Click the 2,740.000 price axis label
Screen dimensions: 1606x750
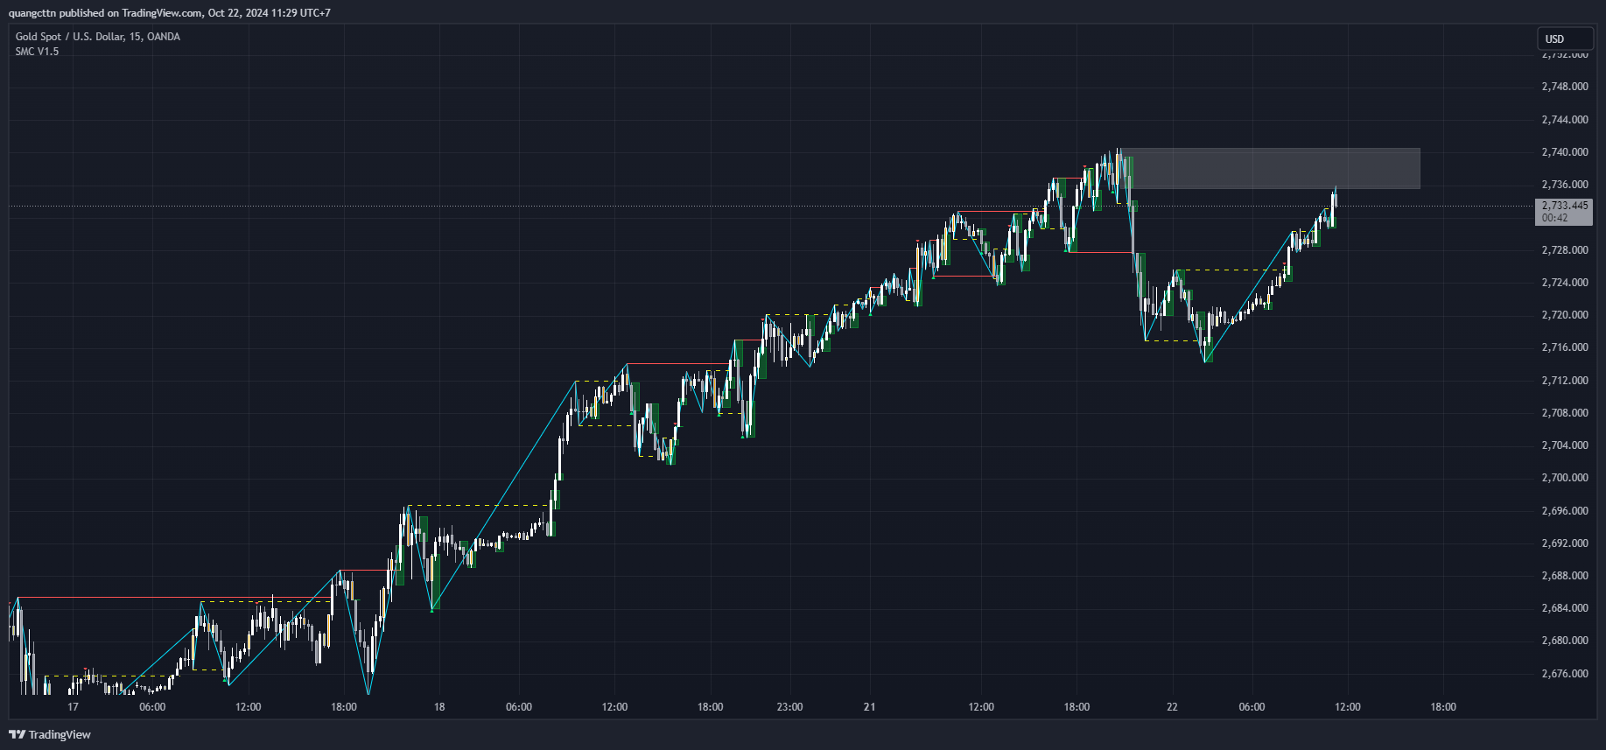click(1565, 152)
